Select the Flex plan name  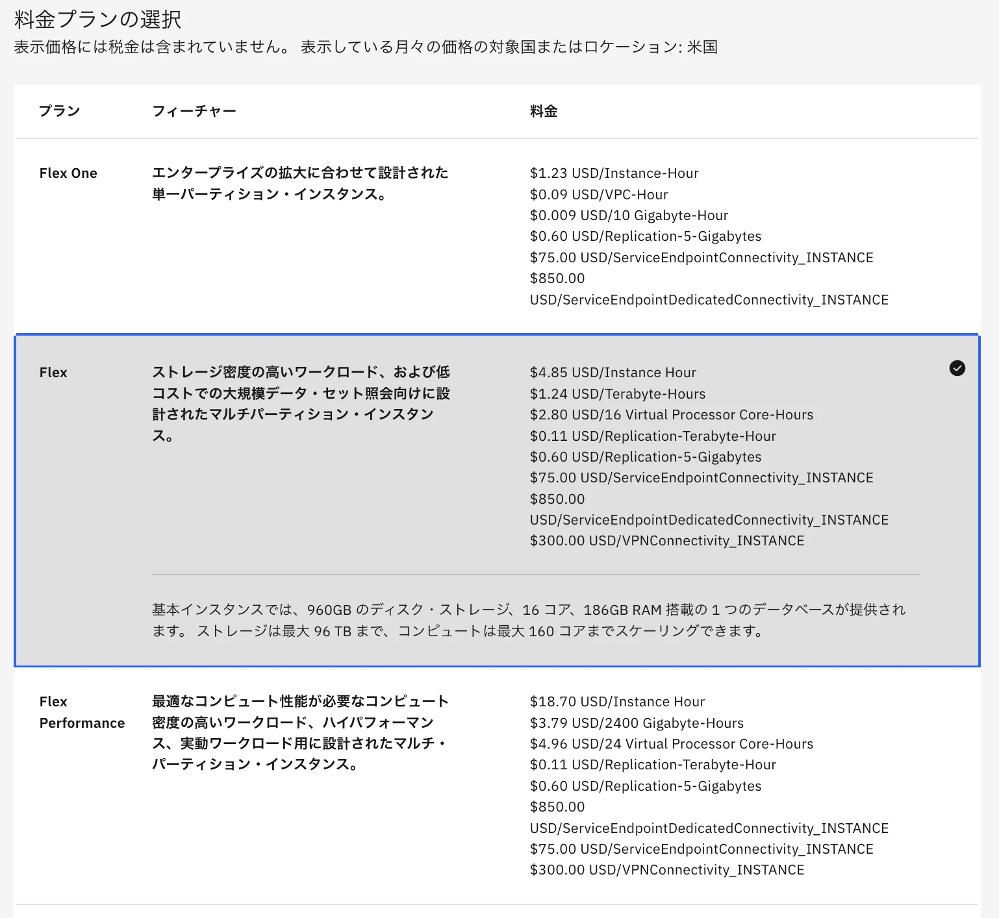point(53,373)
